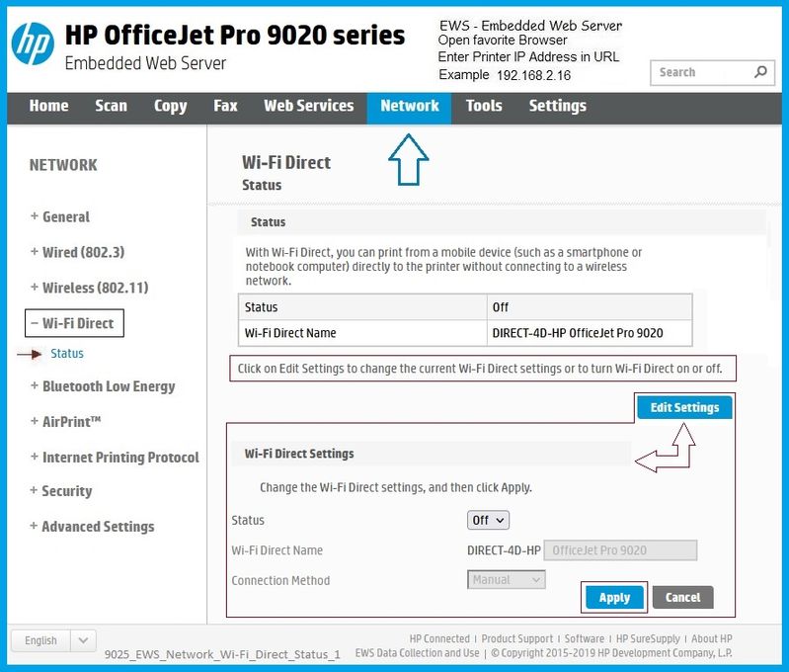Open the Web Services tab
The image size is (789, 672).
pos(309,106)
